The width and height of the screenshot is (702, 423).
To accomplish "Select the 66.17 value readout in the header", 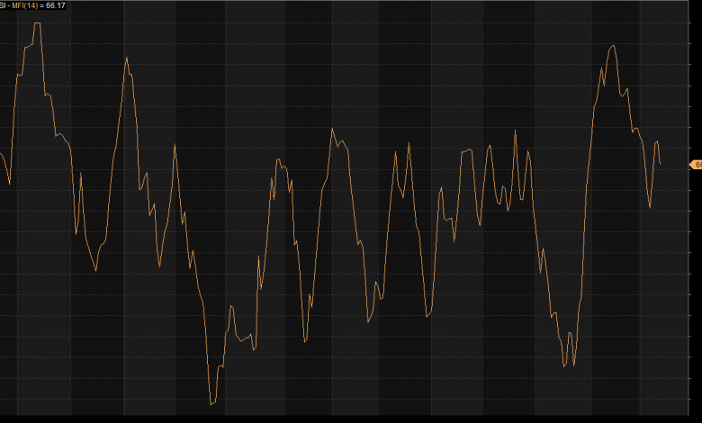I will (x=56, y=5).
